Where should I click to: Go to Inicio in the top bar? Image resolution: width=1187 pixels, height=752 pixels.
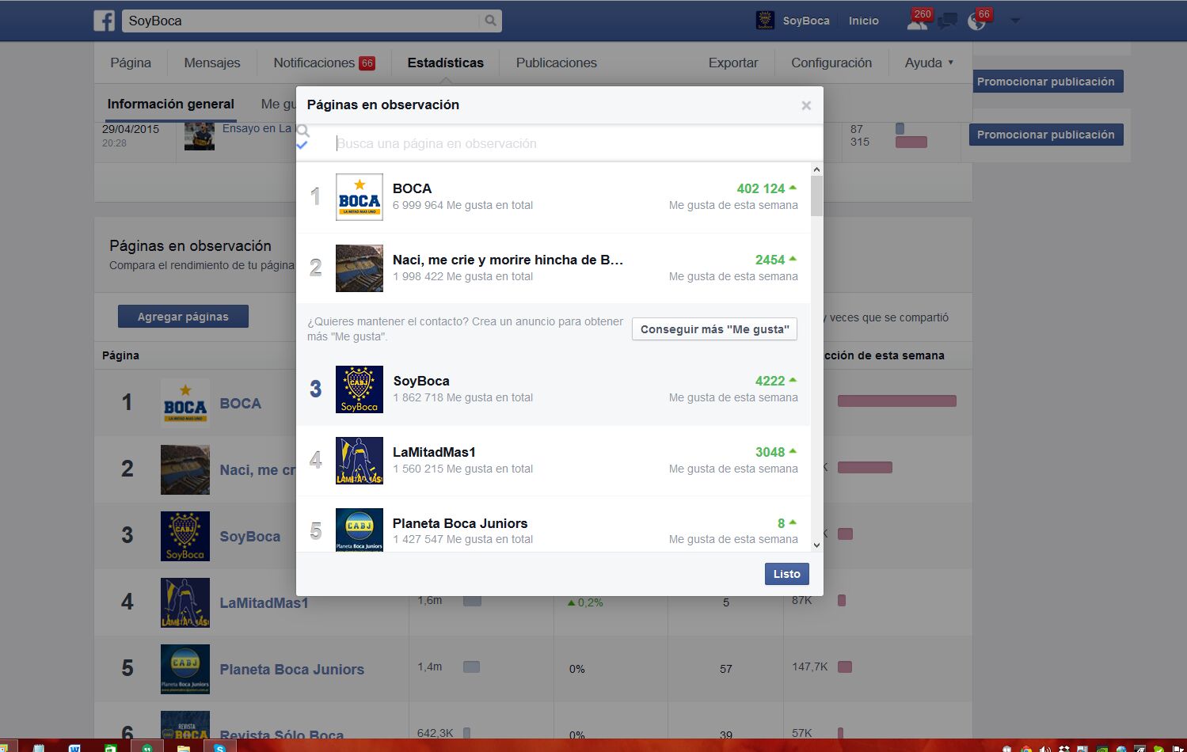pos(864,21)
